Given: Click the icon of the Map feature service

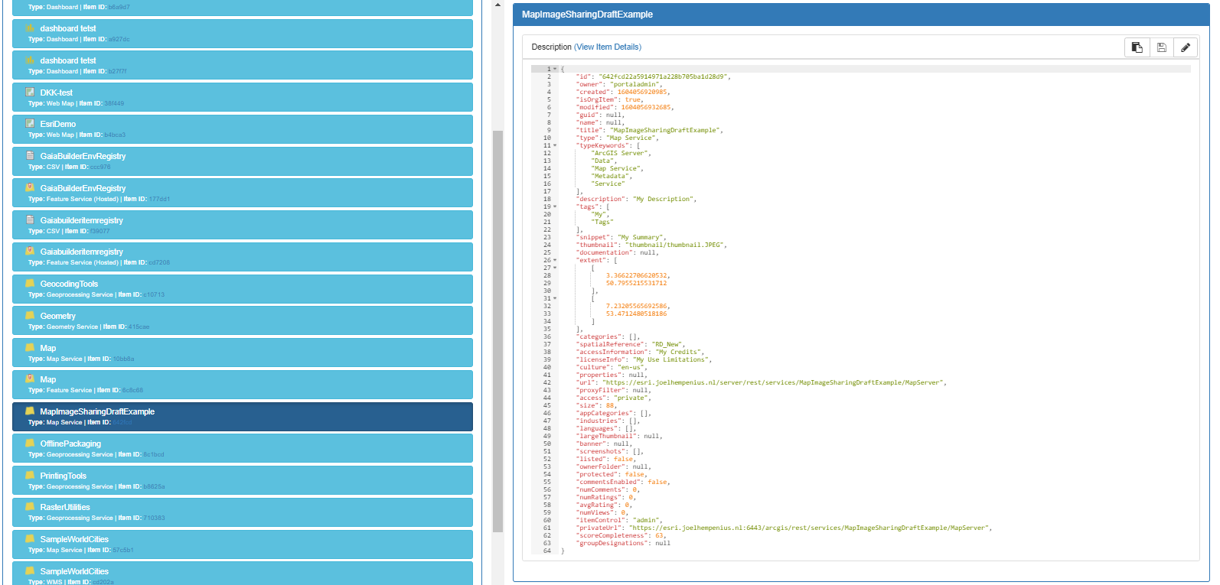Looking at the screenshot, I should pos(30,379).
